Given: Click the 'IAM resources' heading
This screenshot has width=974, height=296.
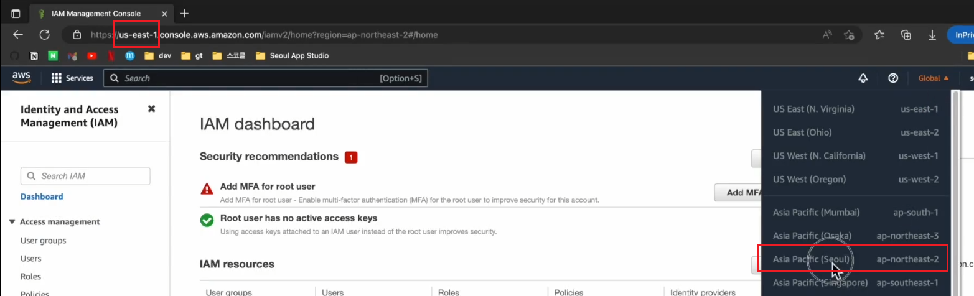Looking at the screenshot, I should pos(237,264).
